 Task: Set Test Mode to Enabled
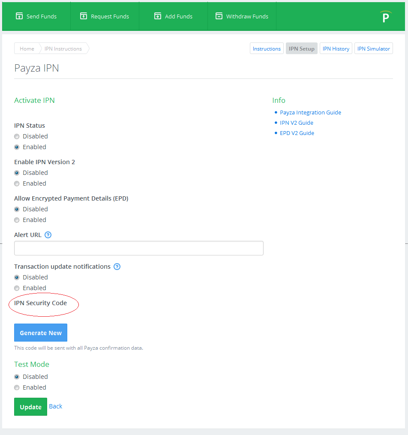(17, 387)
